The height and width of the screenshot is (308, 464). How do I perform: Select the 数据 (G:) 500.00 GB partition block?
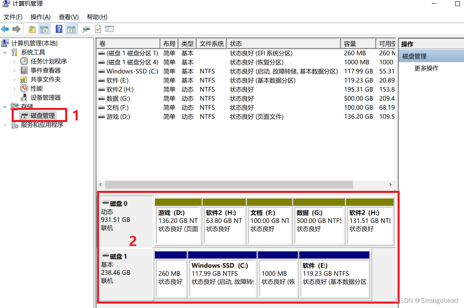tap(319, 222)
